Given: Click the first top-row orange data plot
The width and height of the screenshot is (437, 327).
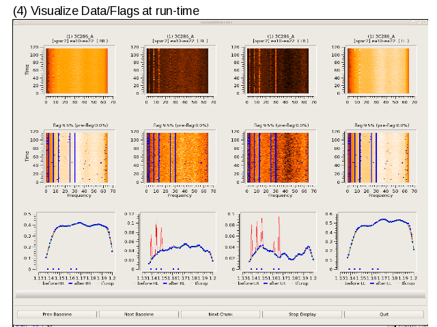Looking at the screenshot, I should tap(76, 71).
